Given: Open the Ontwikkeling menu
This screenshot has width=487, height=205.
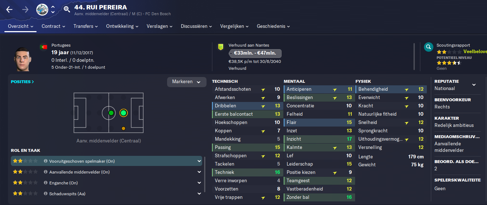Looking at the screenshot, I should tap(122, 26).
